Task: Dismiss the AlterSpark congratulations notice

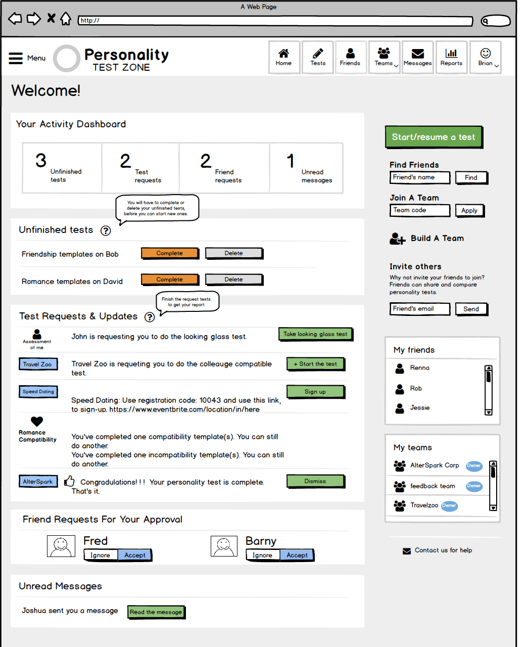Action: pos(315,481)
